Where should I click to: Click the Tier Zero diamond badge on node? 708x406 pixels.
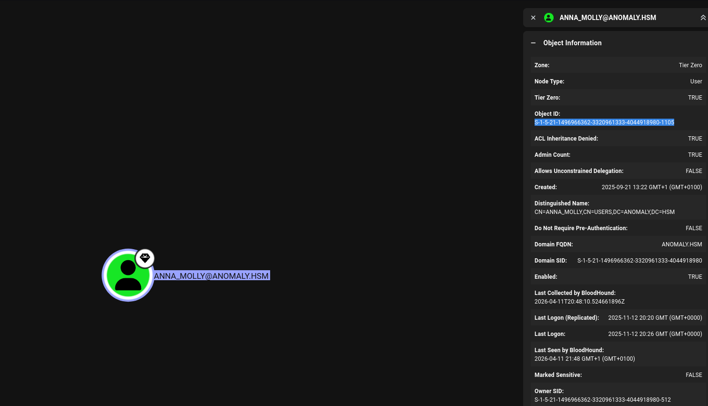click(x=145, y=258)
